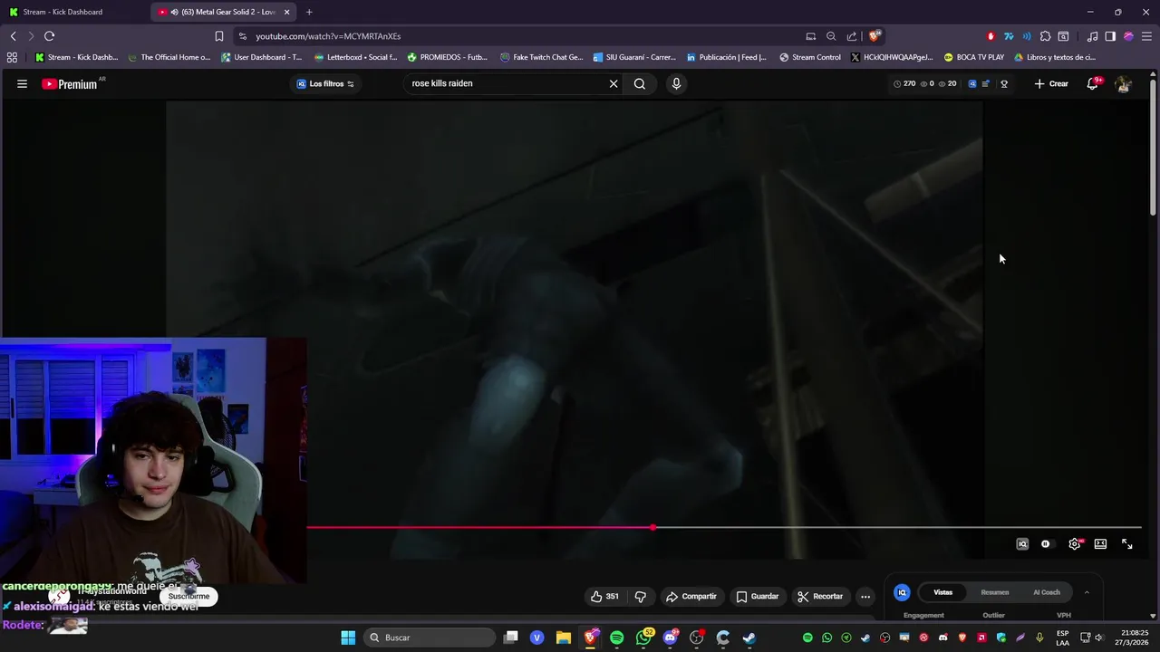Open the Listen on mobile waves icon
Image resolution: width=1160 pixels, height=652 pixels.
tap(1027, 36)
